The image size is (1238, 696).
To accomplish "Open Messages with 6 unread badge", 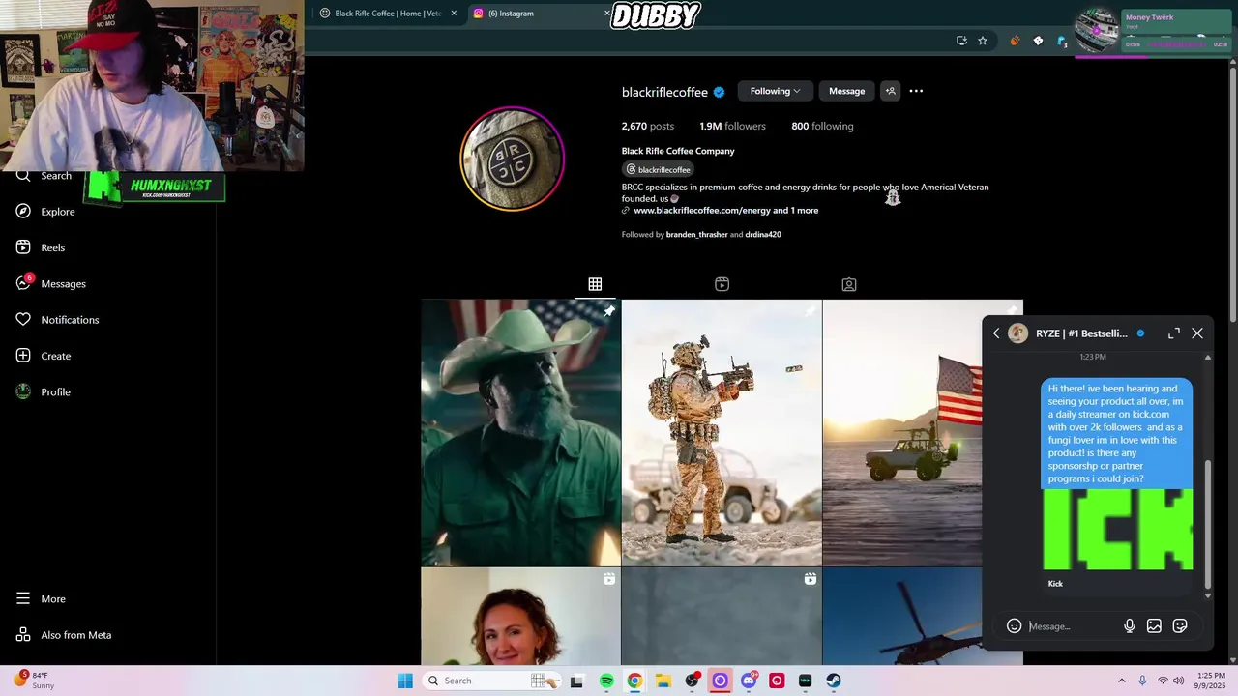I will 51,283.
